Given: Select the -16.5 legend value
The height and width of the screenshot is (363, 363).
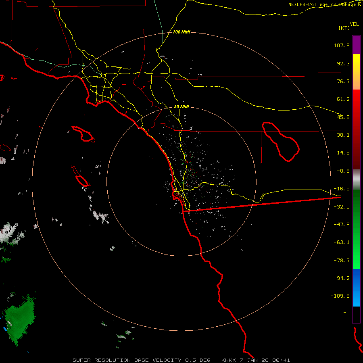Looking at the screenshot, I should click(342, 189).
